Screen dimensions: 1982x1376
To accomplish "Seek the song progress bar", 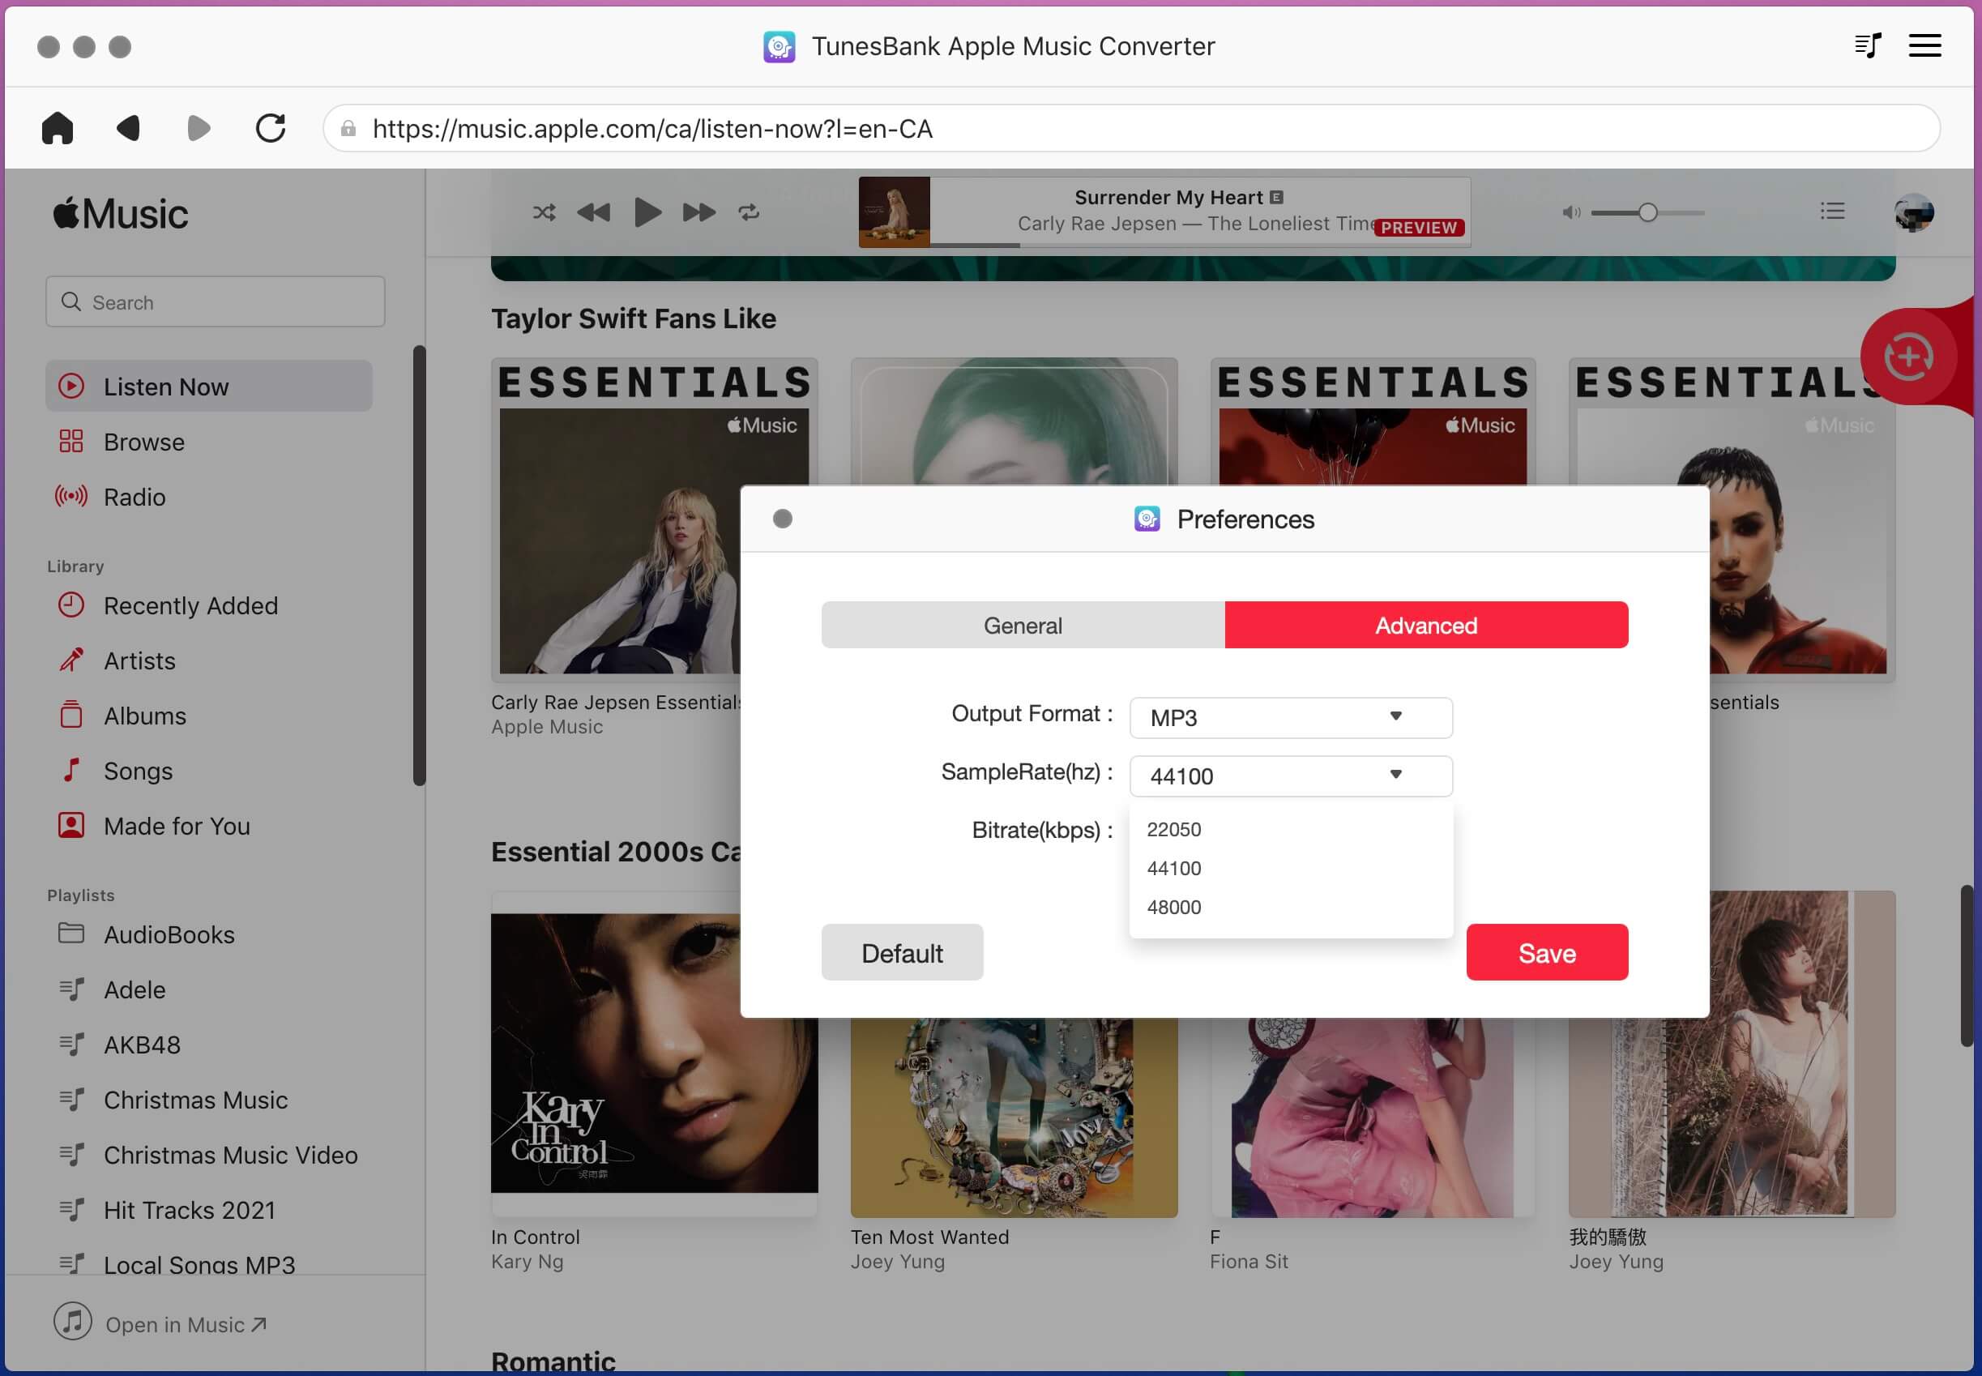I will pyautogui.click(x=1200, y=245).
